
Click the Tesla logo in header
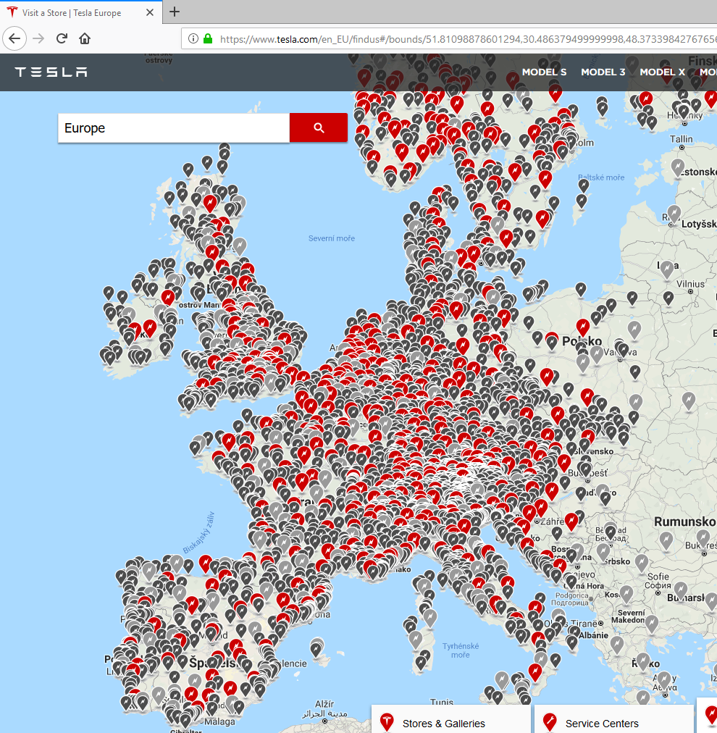pos(51,72)
